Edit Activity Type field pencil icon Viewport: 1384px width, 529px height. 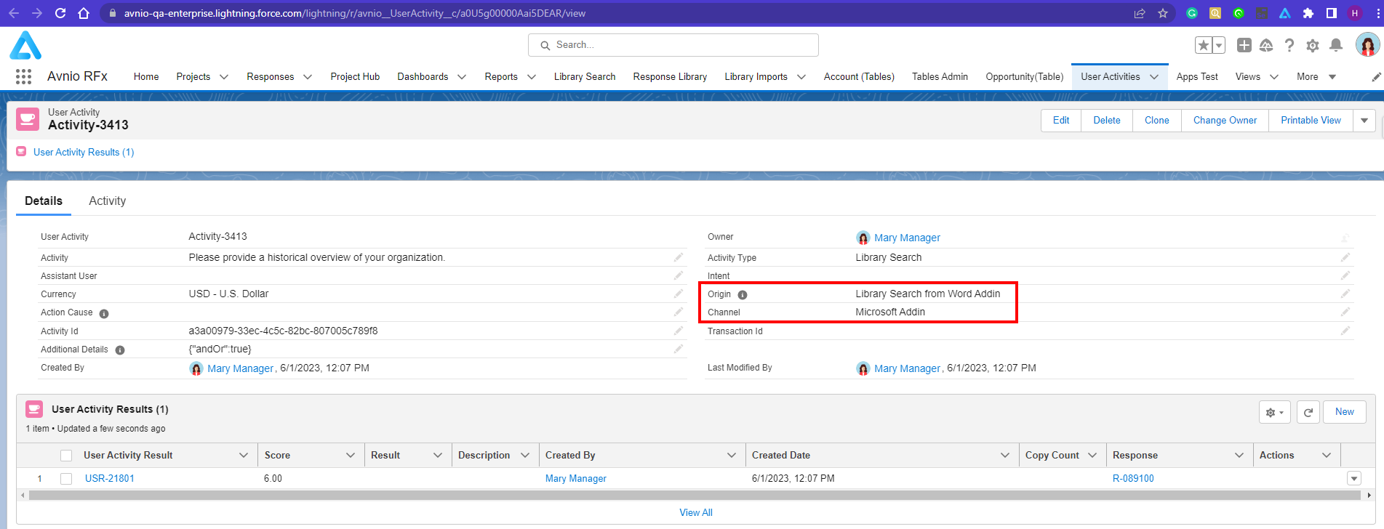coord(1345,257)
